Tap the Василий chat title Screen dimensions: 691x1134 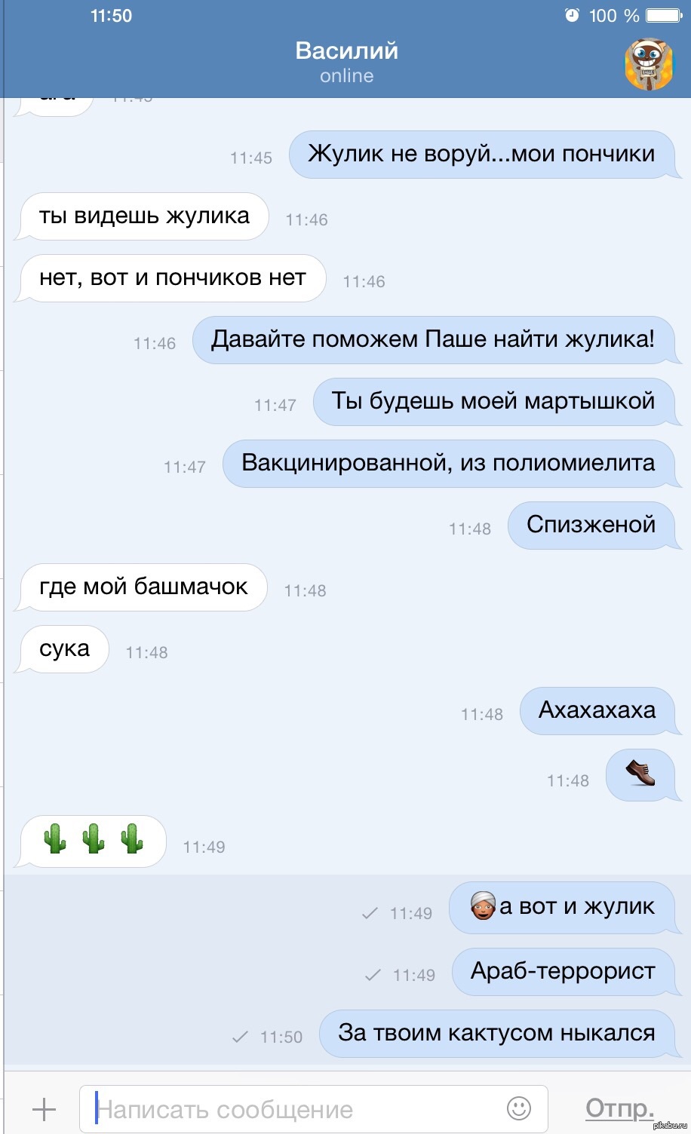click(x=346, y=51)
